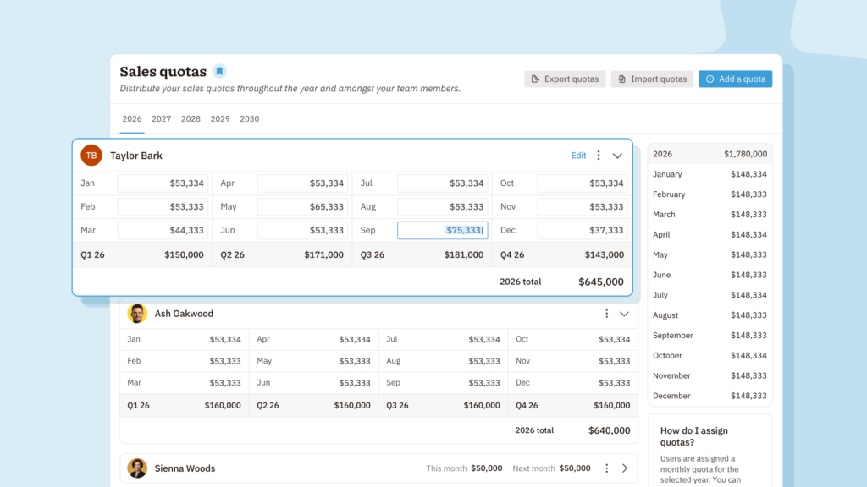The height and width of the screenshot is (487, 867).
Task: Open Sienna Woods' three-dot options menu
Action: click(606, 468)
